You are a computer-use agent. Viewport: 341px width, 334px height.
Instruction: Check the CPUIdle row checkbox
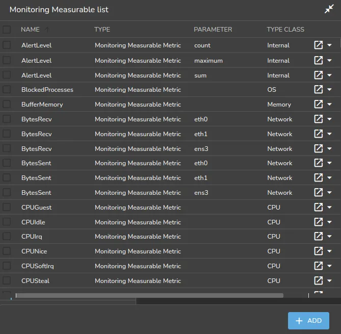7,222
